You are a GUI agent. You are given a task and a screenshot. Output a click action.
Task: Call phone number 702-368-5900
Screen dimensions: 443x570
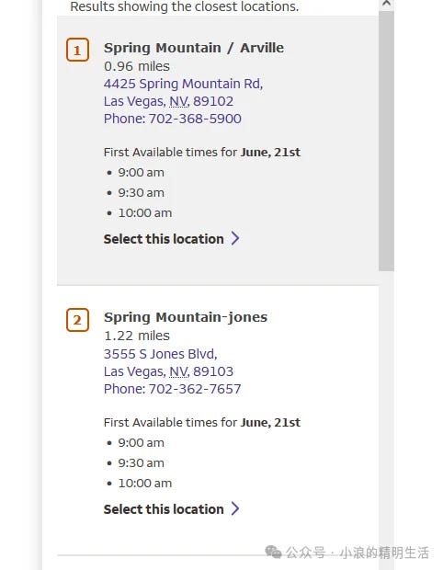[172, 119]
